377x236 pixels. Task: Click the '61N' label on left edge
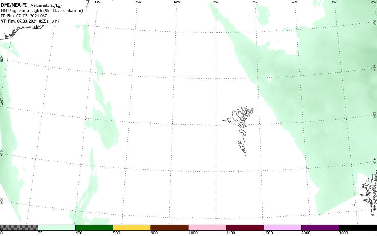point(2,153)
